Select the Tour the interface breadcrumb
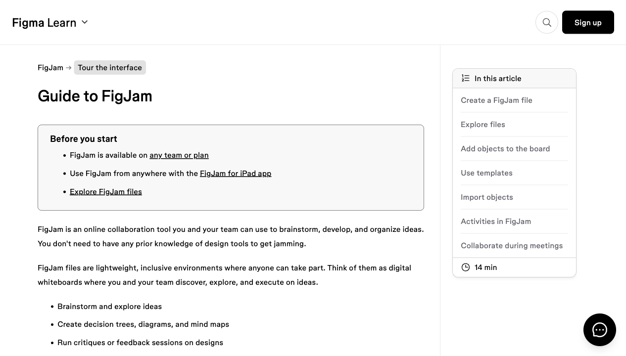The width and height of the screenshot is (626, 356). pos(110,68)
